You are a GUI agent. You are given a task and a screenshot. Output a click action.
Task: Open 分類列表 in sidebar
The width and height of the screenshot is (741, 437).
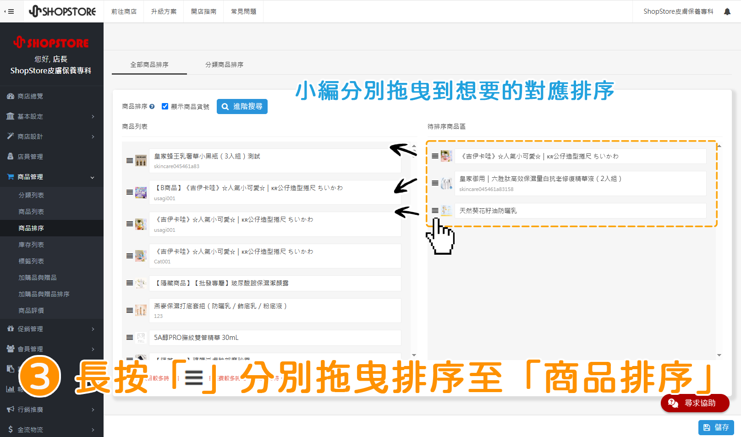click(31, 195)
